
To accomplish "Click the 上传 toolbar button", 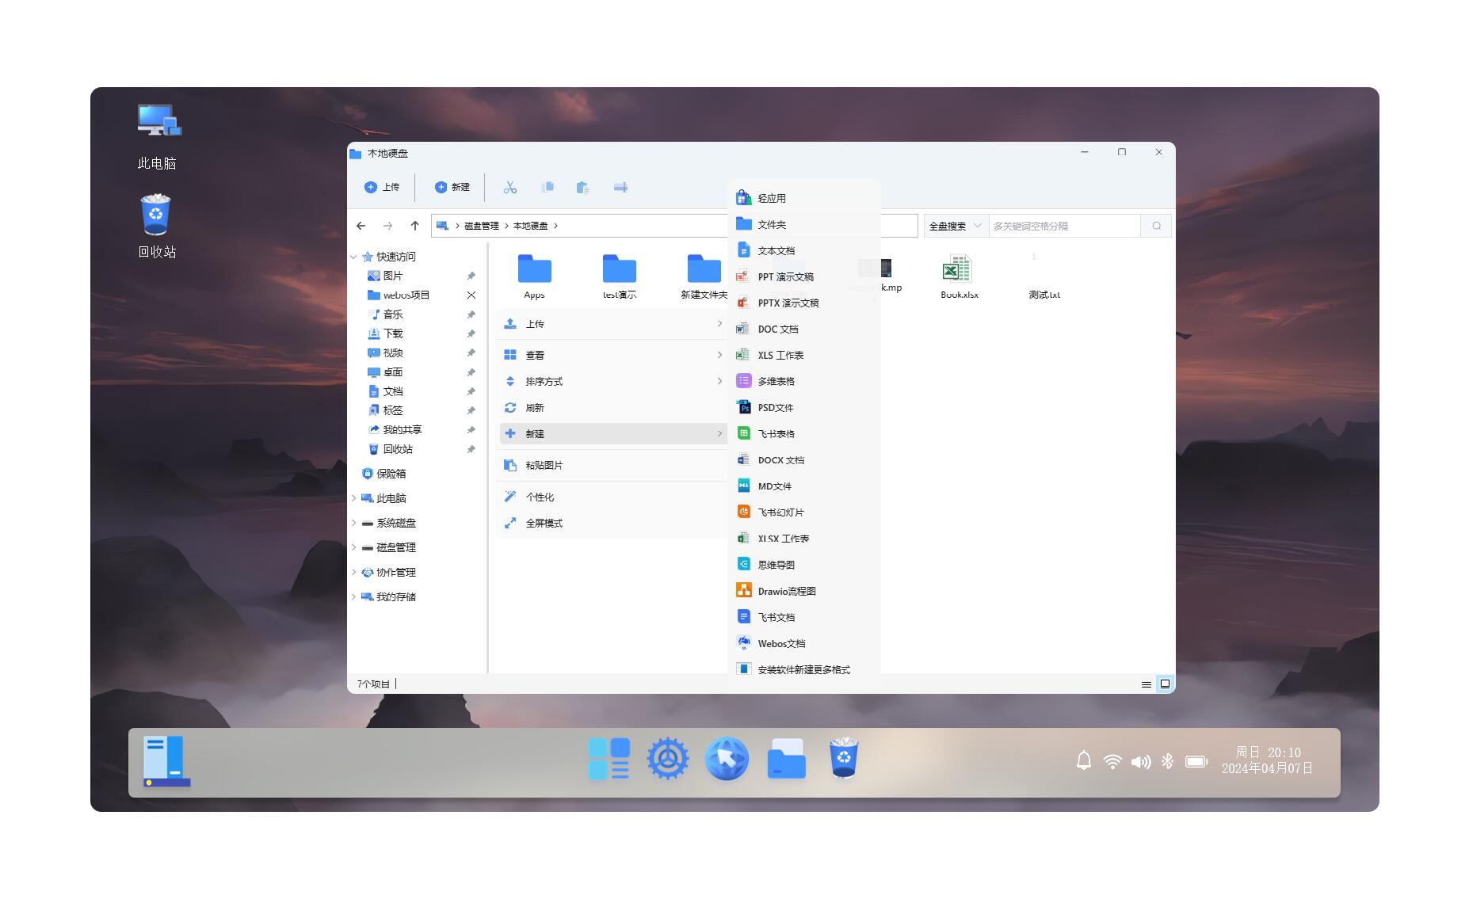I will tap(382, 188).
